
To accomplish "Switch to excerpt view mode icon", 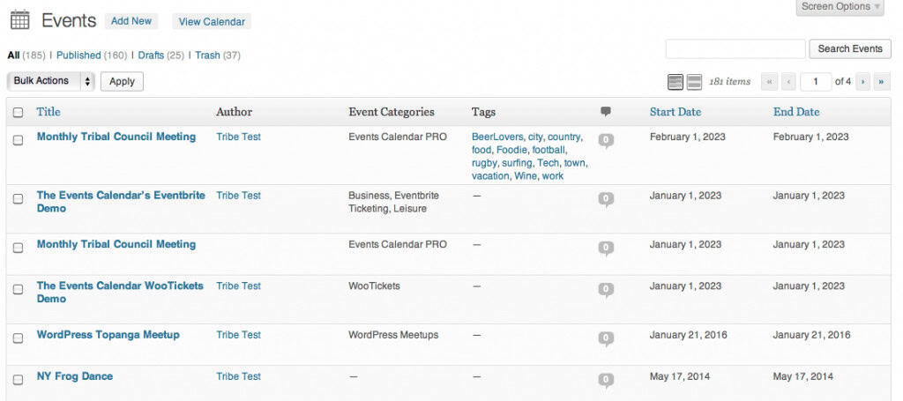I will tap(694, 82).
